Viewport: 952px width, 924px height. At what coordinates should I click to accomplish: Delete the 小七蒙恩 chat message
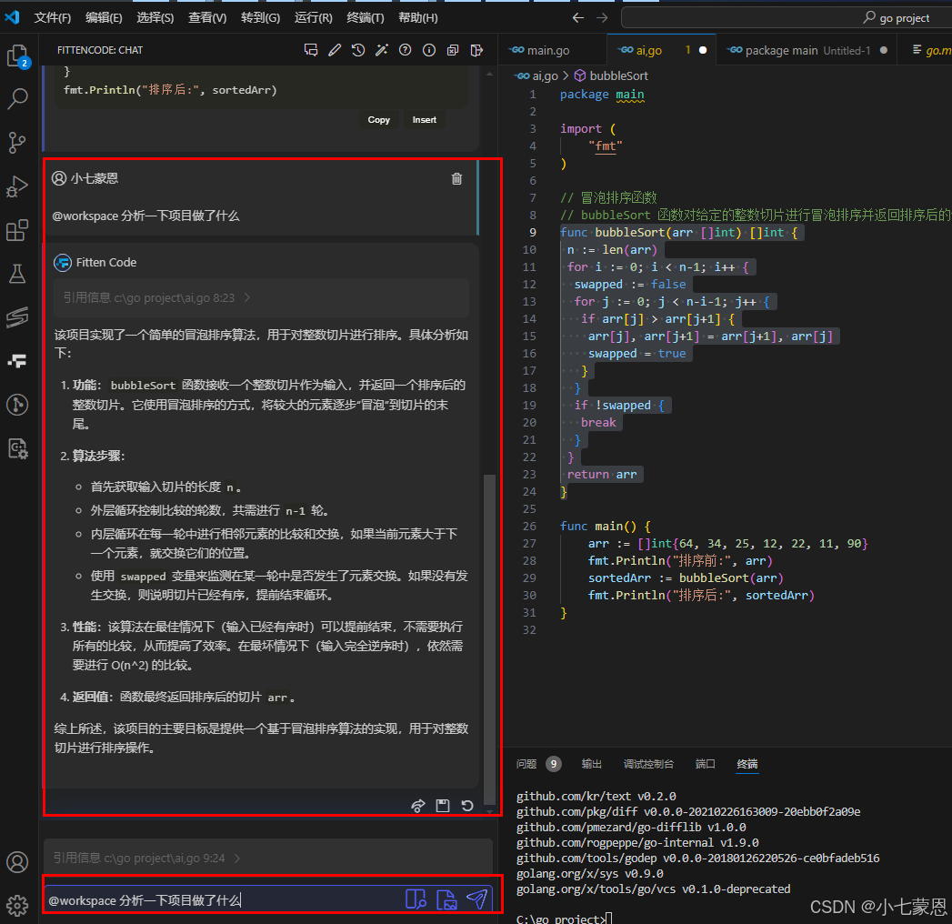pos(456,178)
